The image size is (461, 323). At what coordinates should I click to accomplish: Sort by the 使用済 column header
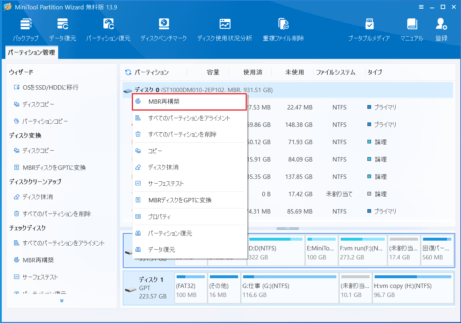coord(253,72)
